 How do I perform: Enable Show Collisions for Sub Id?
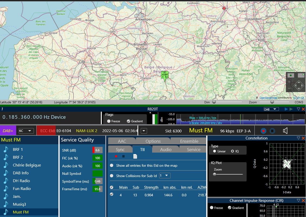[111, 176]
